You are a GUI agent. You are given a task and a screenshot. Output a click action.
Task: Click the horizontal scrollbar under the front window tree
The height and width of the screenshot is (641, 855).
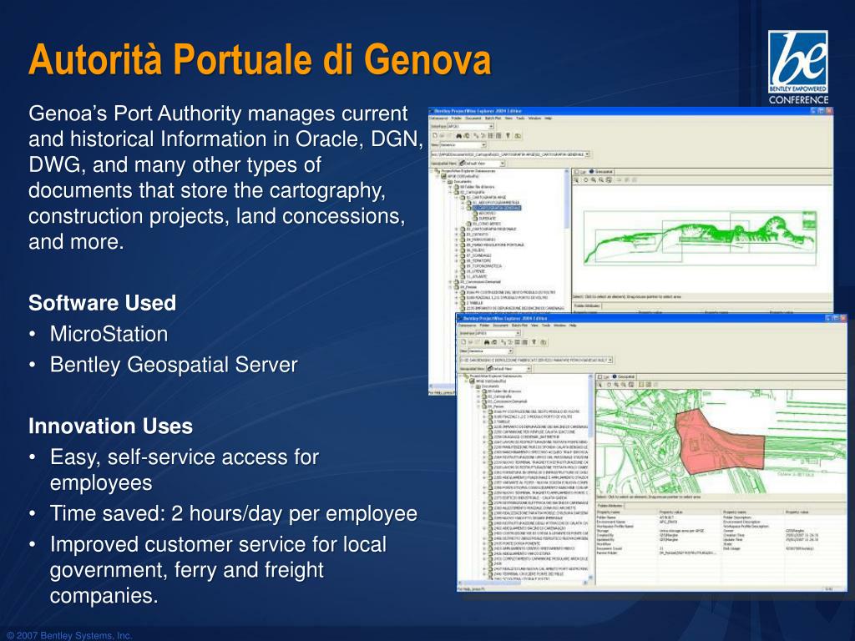(x=523, y=583)
